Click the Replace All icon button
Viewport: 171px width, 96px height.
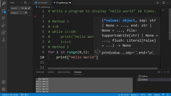click(30, 13)
